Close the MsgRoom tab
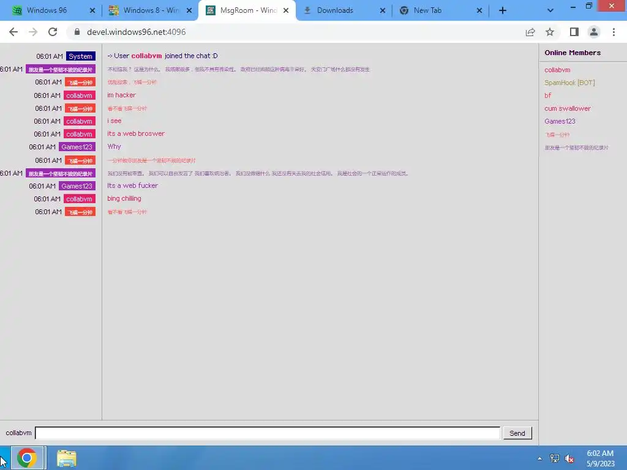627x470 pixels. coord(286,11)
